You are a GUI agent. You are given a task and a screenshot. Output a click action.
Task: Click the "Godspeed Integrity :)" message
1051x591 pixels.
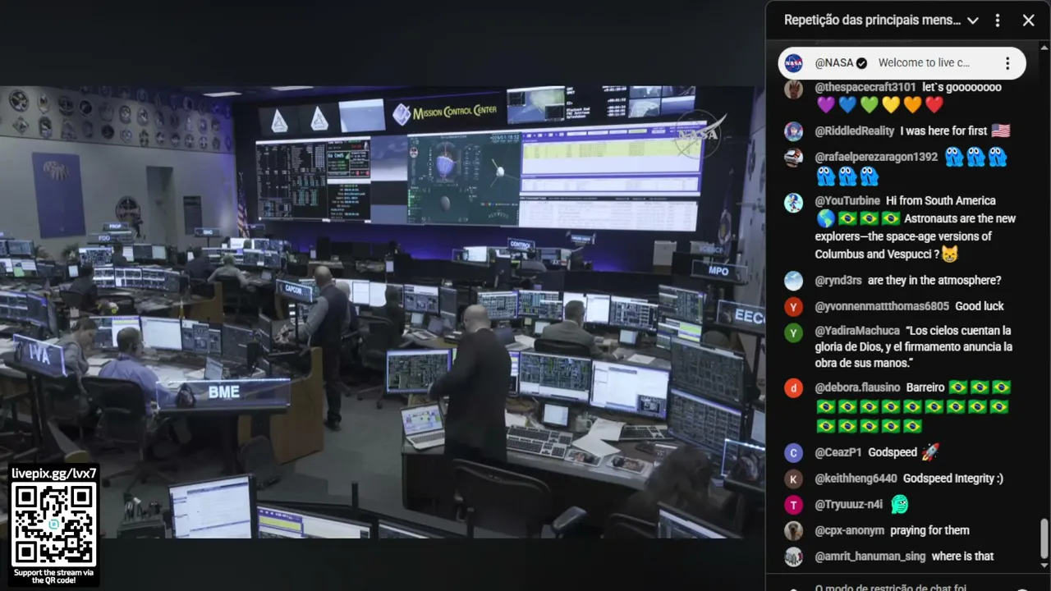point(953,479)
